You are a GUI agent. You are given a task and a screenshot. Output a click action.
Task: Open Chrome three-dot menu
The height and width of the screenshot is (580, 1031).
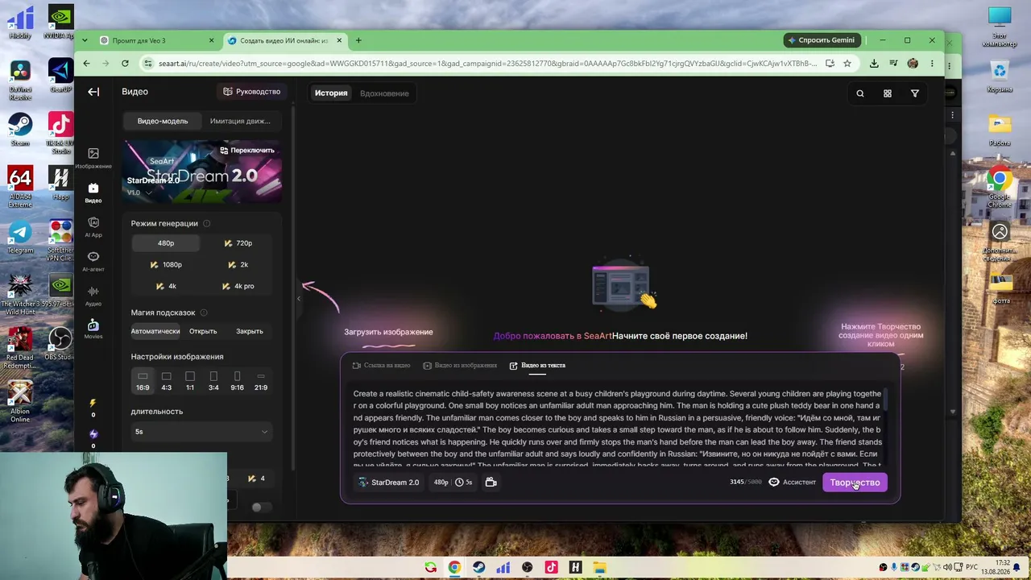[932, 64]
